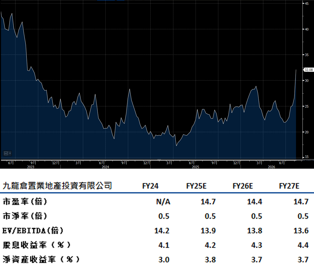Click the company name 九龍倉置業地產投資有限公司
314x275 pixels.
coord(57,186)
